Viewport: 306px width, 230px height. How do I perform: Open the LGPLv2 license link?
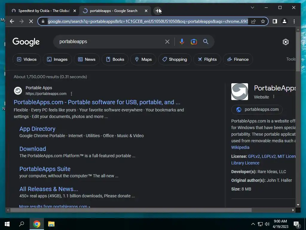(x=269, y=156)
